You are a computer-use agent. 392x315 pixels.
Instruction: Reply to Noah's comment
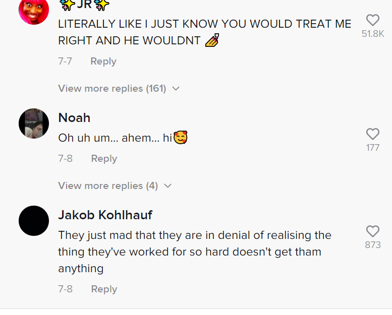tap(104, 159)
